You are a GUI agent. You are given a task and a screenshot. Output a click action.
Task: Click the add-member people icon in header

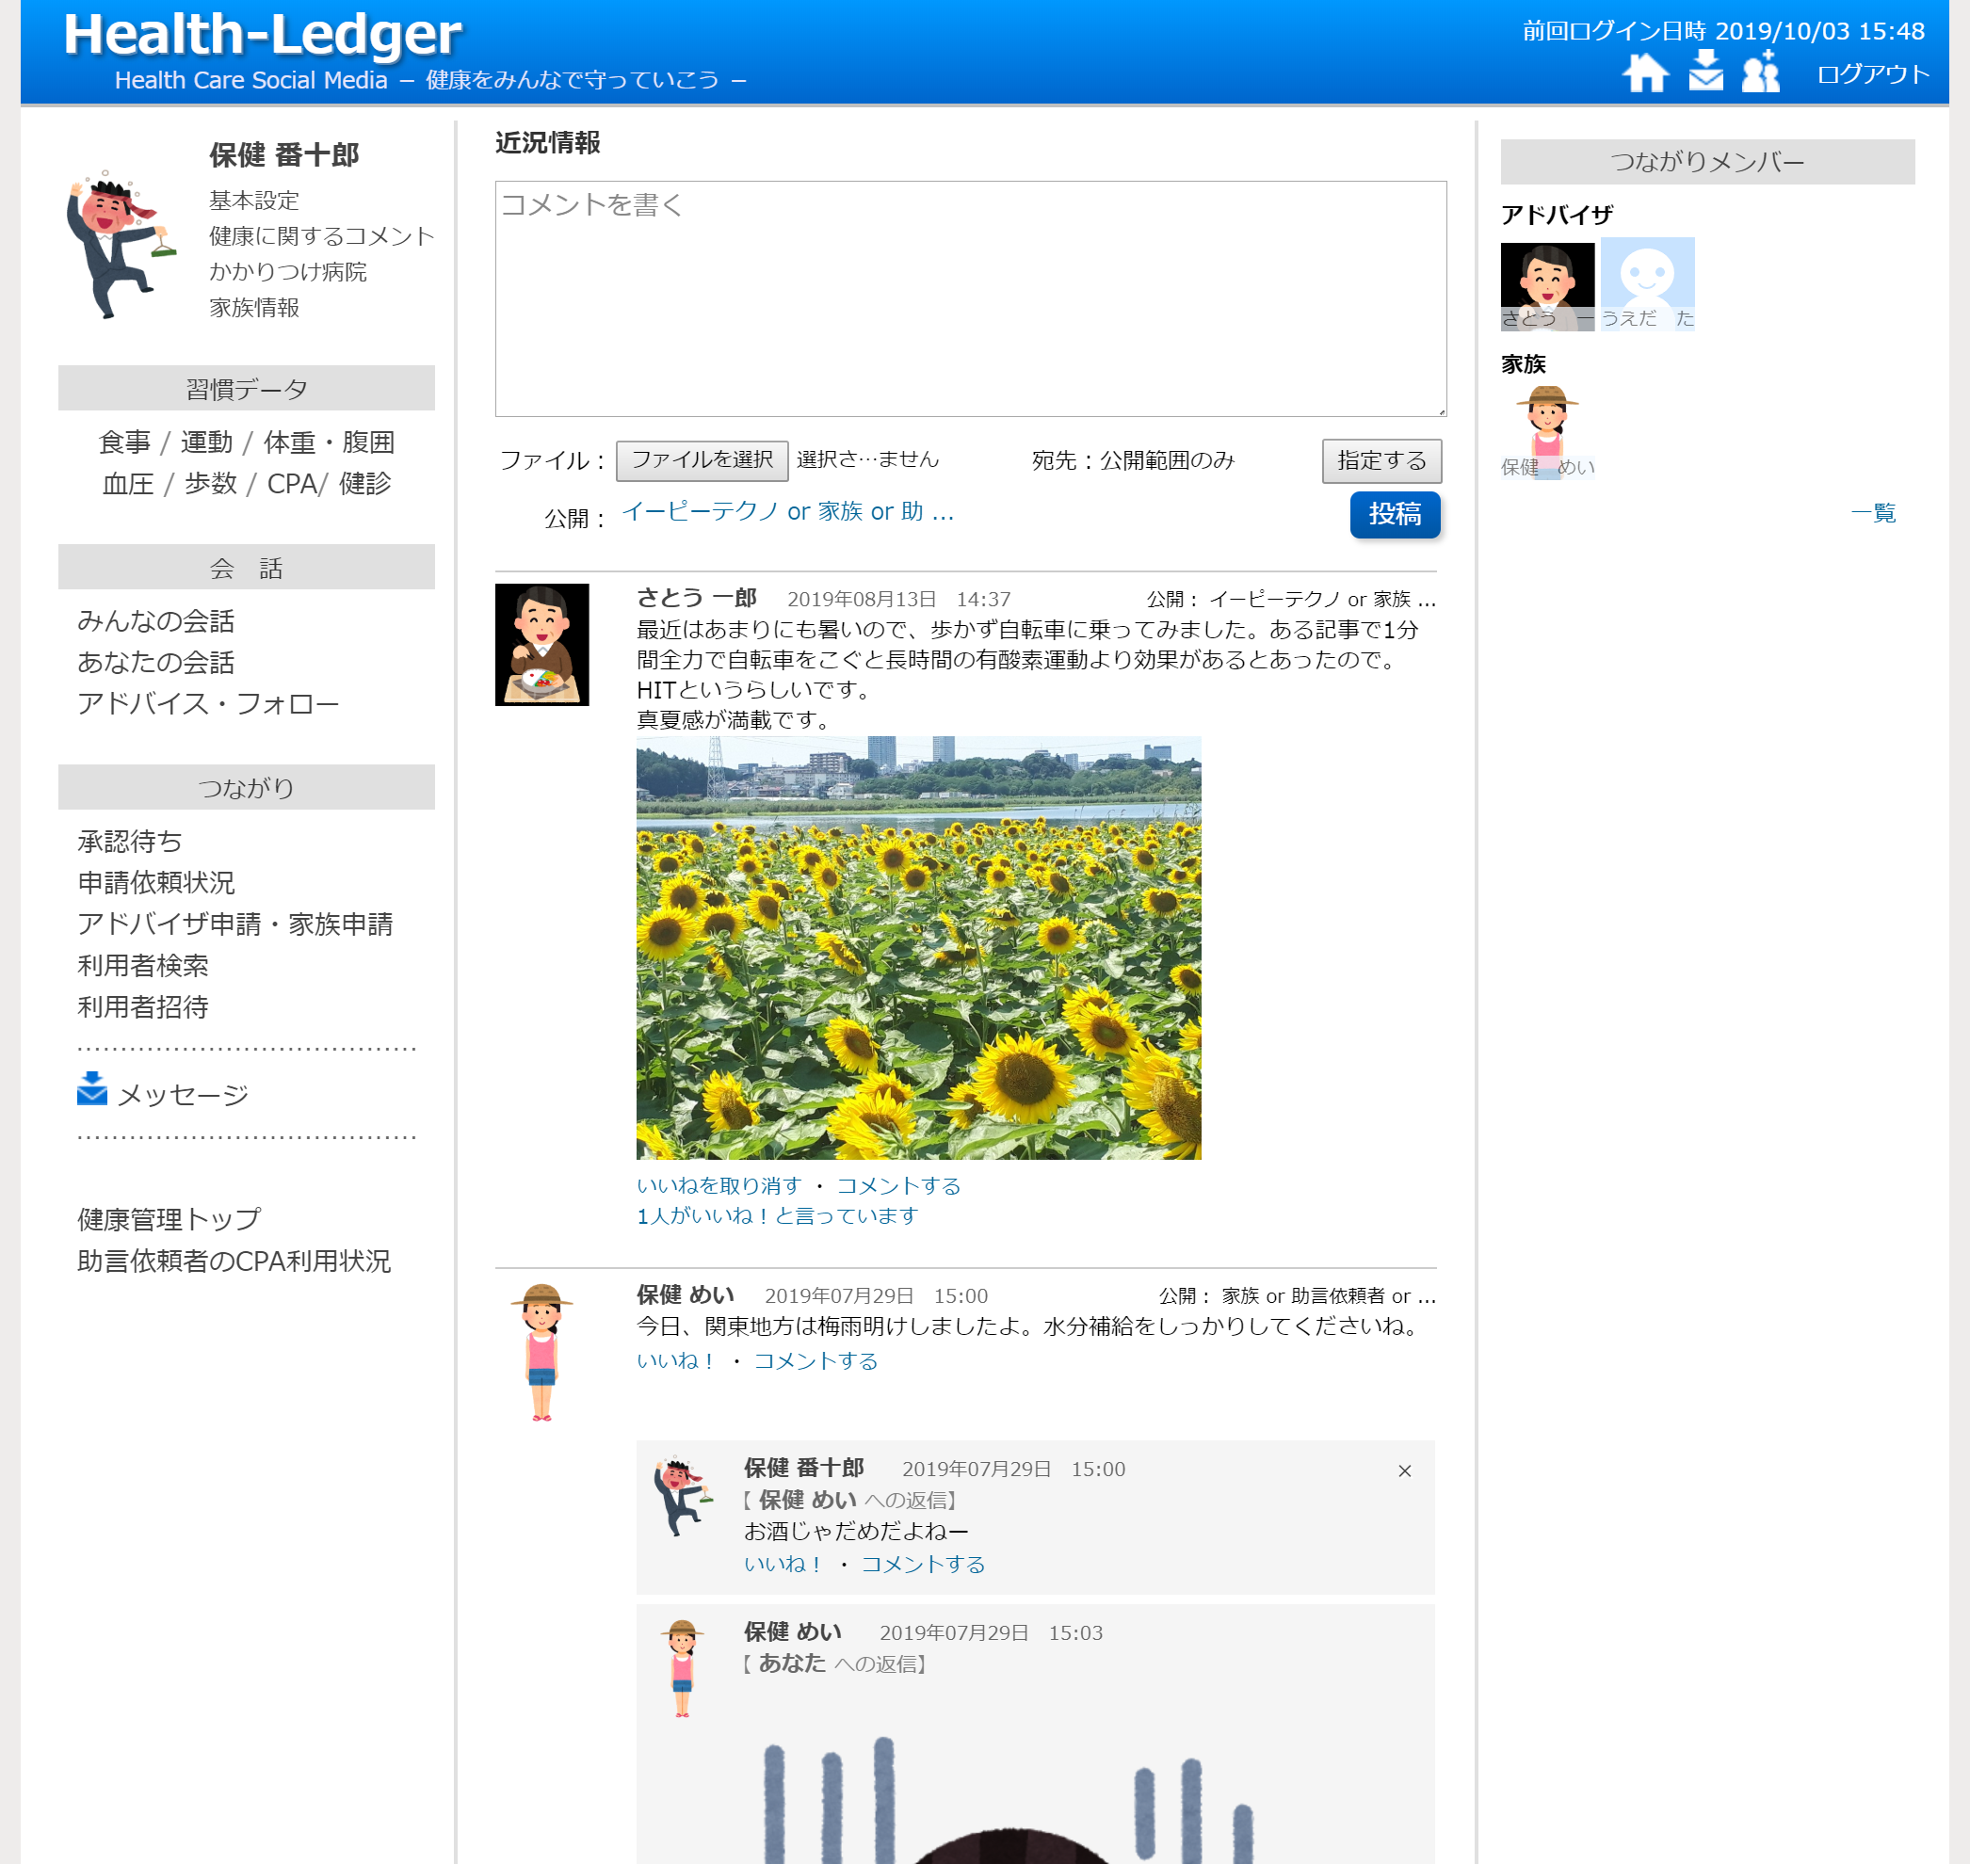pyautogui.click(x=1761, y=72)
